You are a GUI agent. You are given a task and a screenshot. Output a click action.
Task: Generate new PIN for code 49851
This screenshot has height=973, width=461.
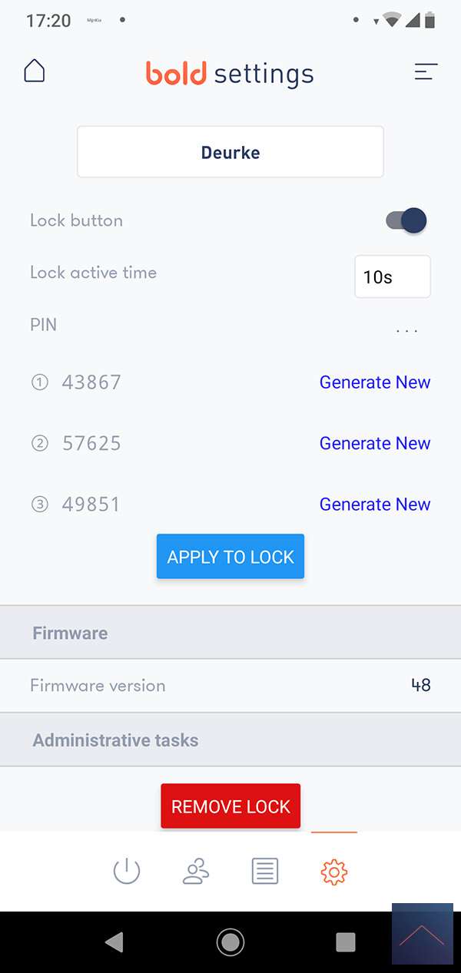click(x=375, y=505)
